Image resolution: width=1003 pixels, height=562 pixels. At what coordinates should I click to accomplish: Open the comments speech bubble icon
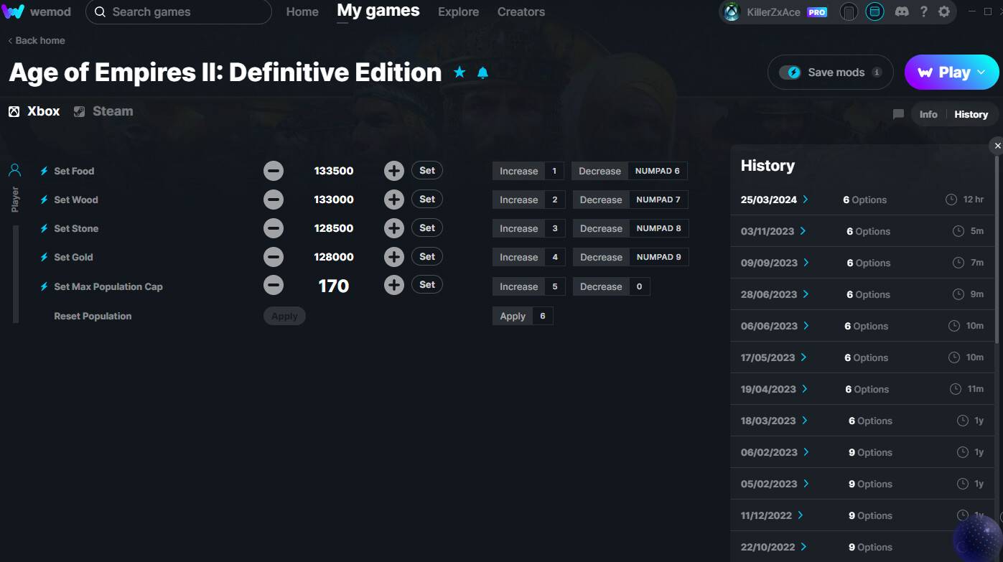pos(898,114)
